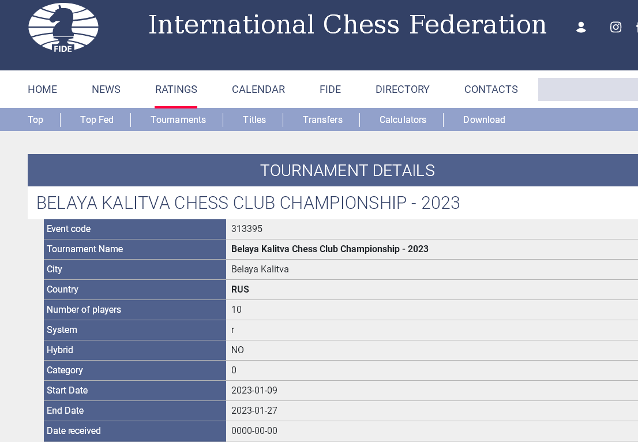Image resolution: width=638 pixels, height=442 pixels.
Task: Click the International Chess Federation title
Action: pos(347,25)
